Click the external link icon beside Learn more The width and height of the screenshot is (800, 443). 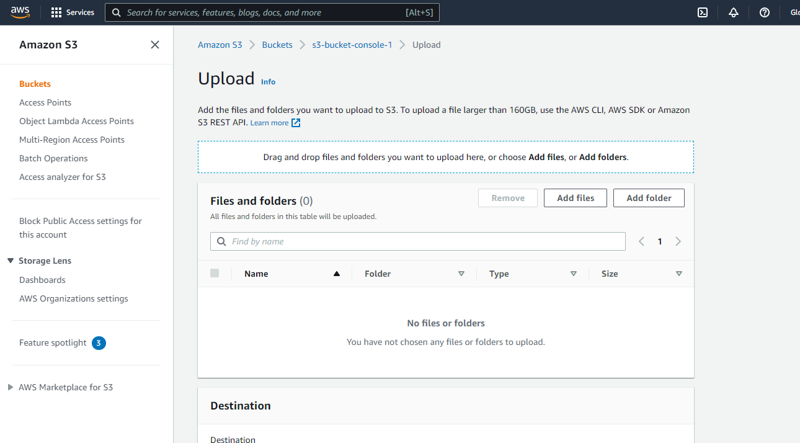pyautogui.click(x=296, y=123)
